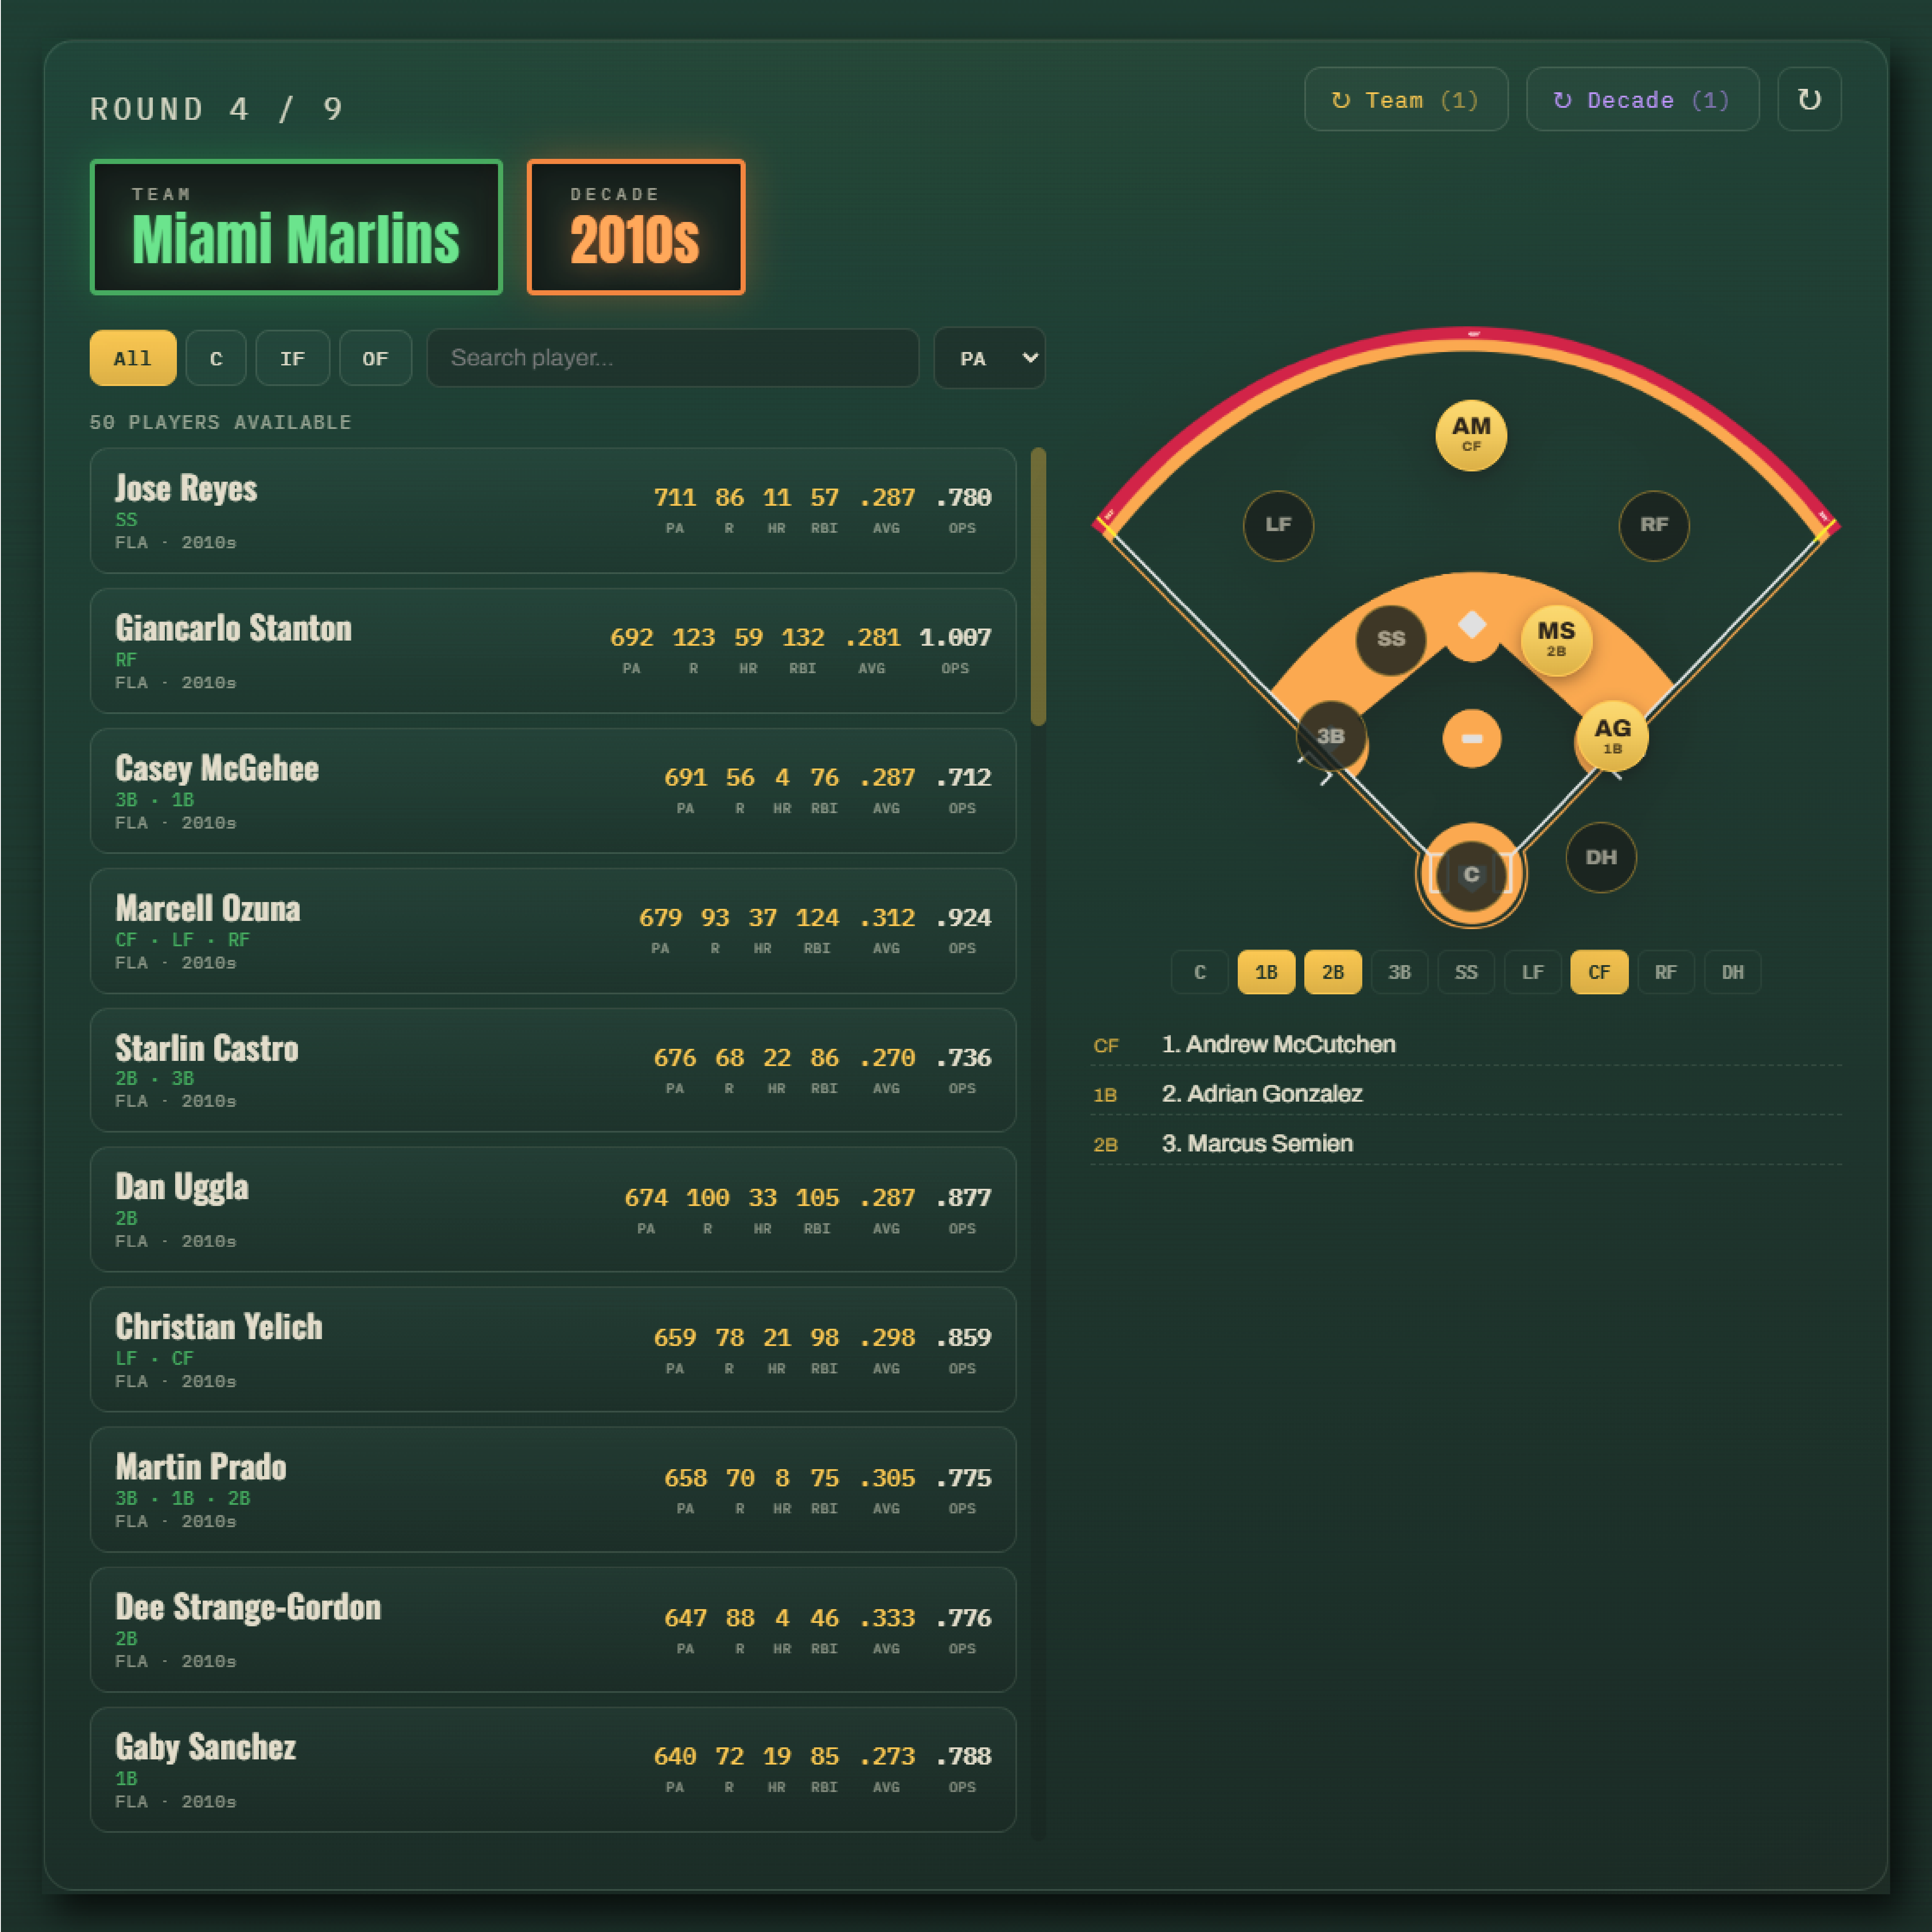Toggle the LF position chip
This screenshot has height=1932, width=1932.
1532,972
